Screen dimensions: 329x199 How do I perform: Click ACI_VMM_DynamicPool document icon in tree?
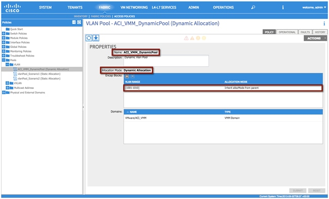(x=15, y=69)
